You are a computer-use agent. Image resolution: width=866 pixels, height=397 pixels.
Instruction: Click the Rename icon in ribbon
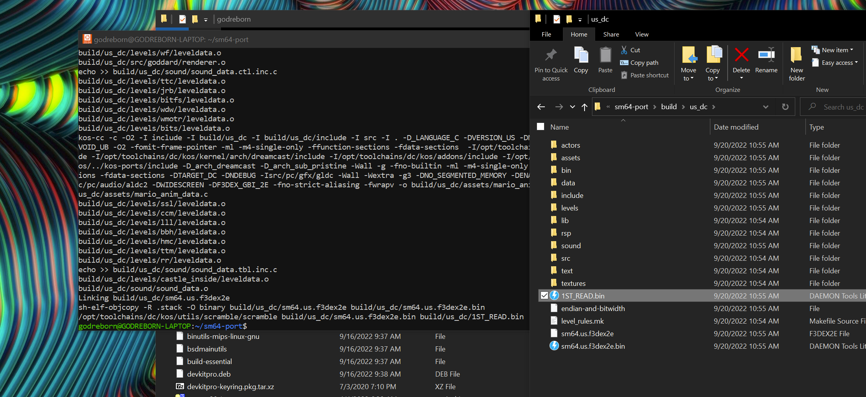point(766,55)
